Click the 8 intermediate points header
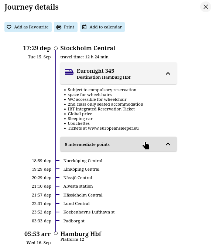216x246 pixels. [119, 144]
